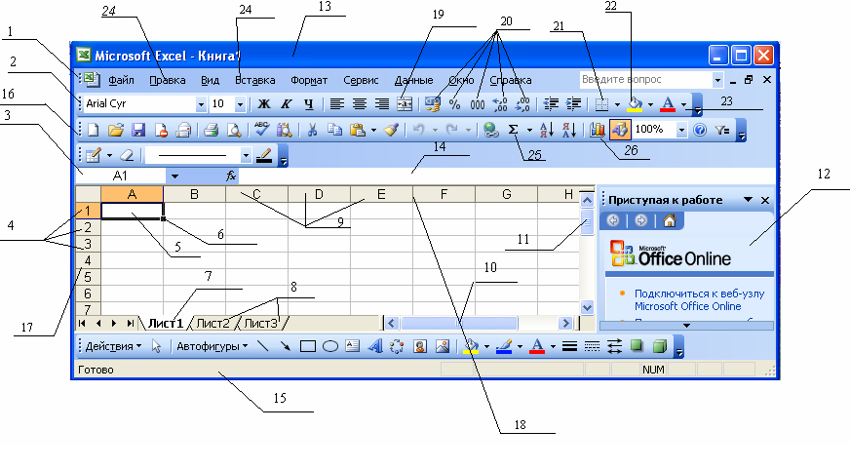
Task: Expand Fill Color dropdown arrow on formatting toolbar
Action: [650, 104]
